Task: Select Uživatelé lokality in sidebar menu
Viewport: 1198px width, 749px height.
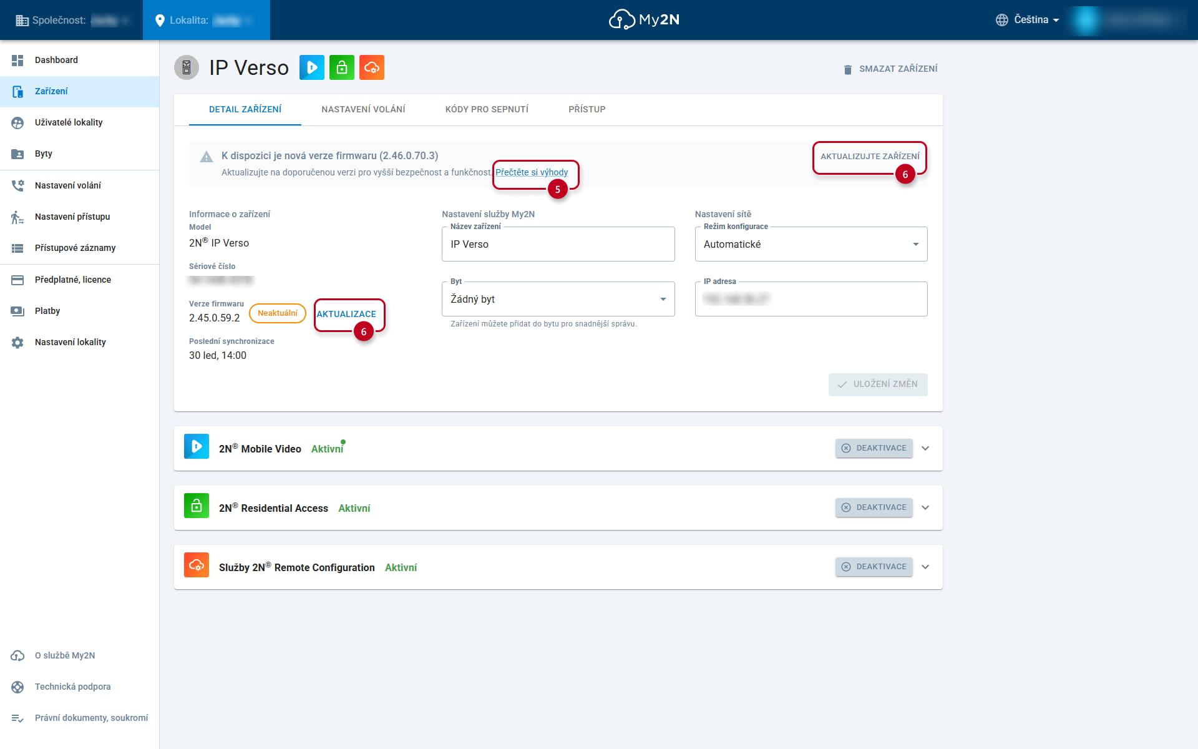Action: click(x=79, y=123)
